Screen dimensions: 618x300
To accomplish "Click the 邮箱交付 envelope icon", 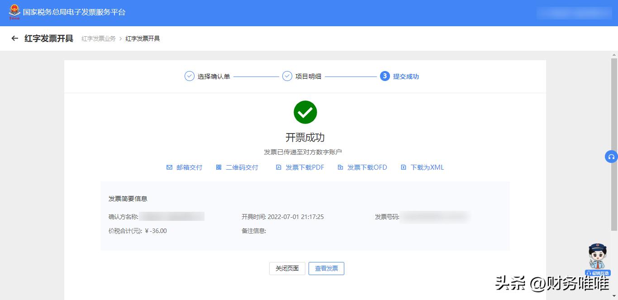I will (x=170, y=167).
